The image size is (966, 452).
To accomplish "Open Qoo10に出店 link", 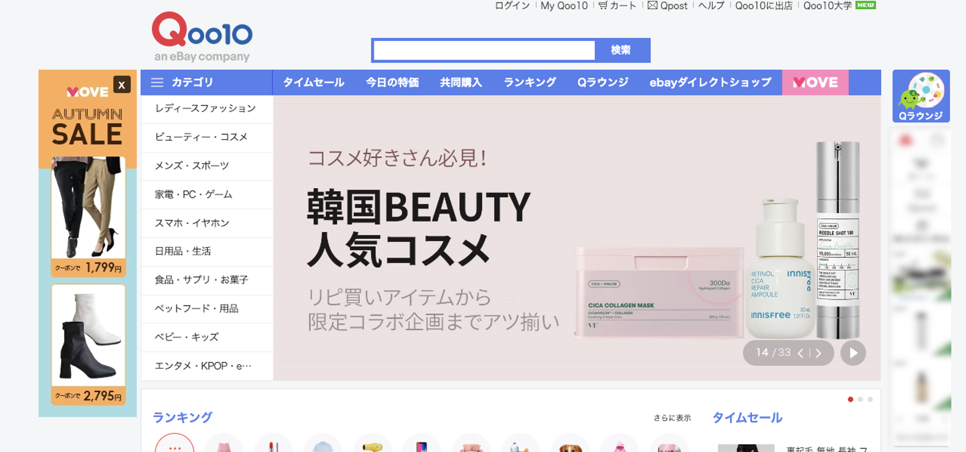I will click(764, 6).
